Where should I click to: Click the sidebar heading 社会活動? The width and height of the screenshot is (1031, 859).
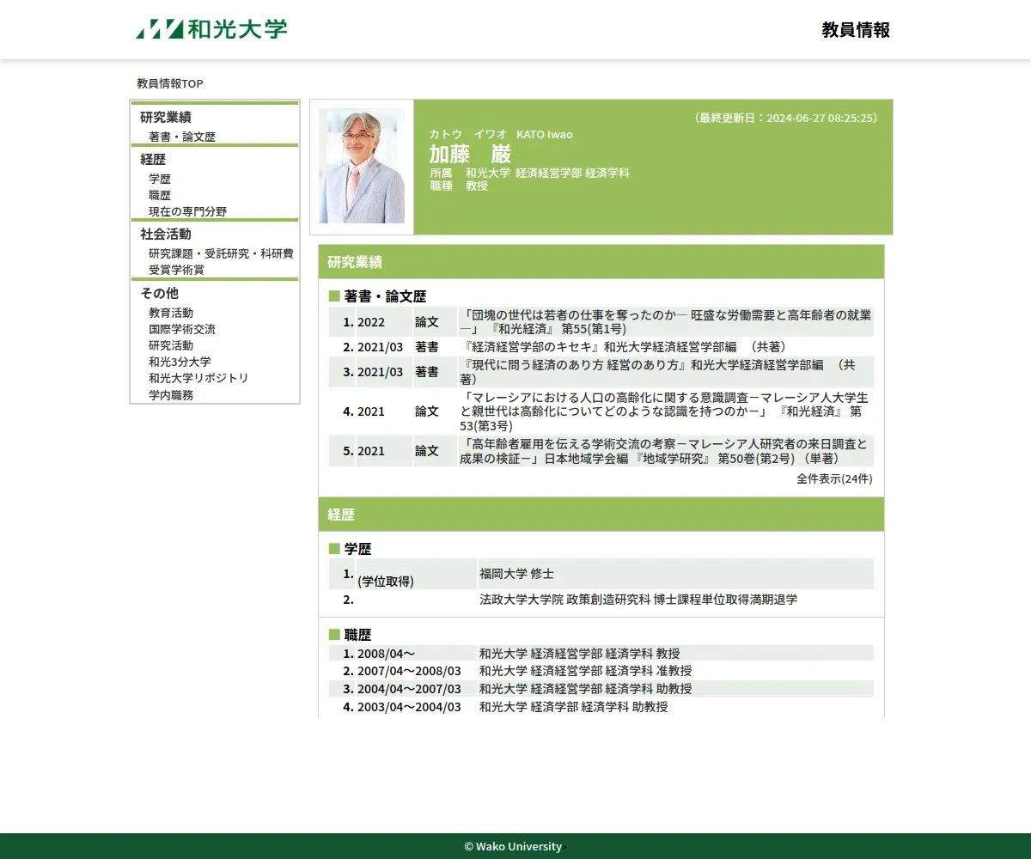click(x=166, y=234)
